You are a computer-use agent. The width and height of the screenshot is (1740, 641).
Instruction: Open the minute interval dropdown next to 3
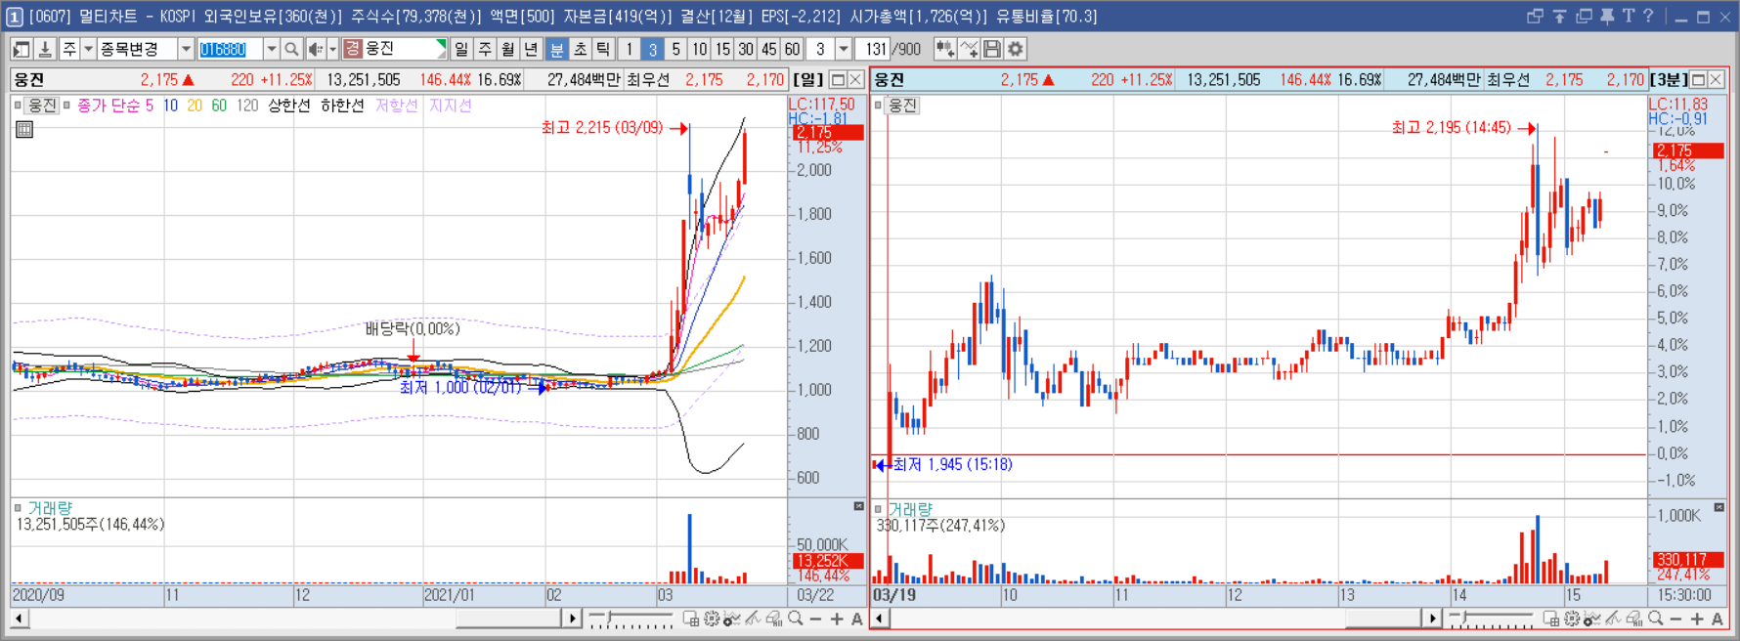pos(844,49)
